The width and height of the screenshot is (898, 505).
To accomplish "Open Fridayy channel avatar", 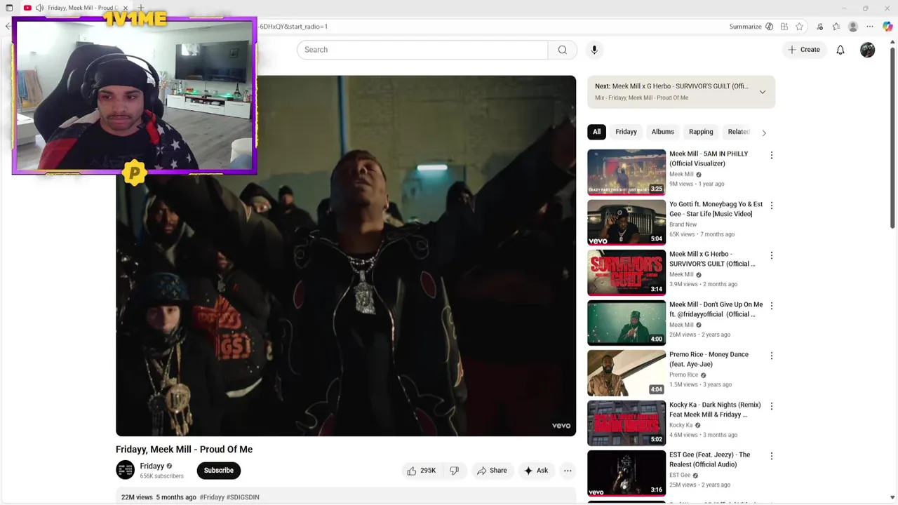I will point(125,470).
